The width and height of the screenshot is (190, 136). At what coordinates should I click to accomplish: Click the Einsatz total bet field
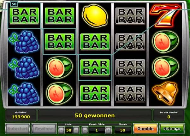point(123,130)
